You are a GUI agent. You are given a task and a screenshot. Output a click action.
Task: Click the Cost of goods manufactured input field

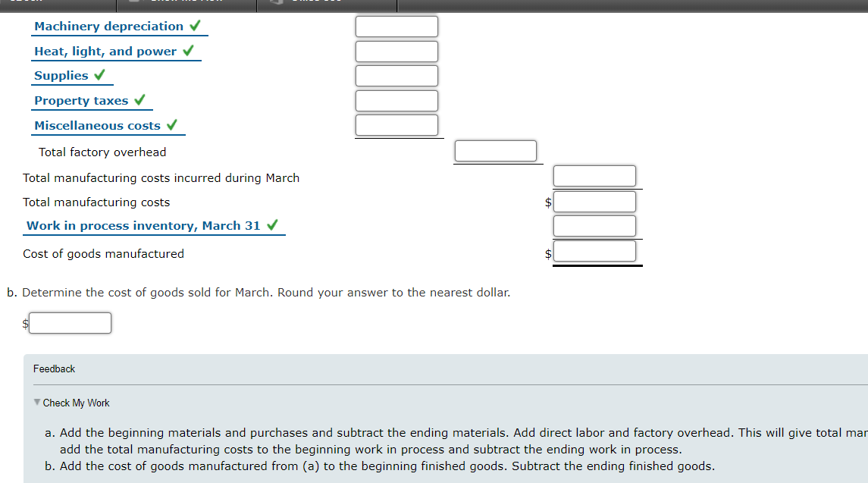595,252
